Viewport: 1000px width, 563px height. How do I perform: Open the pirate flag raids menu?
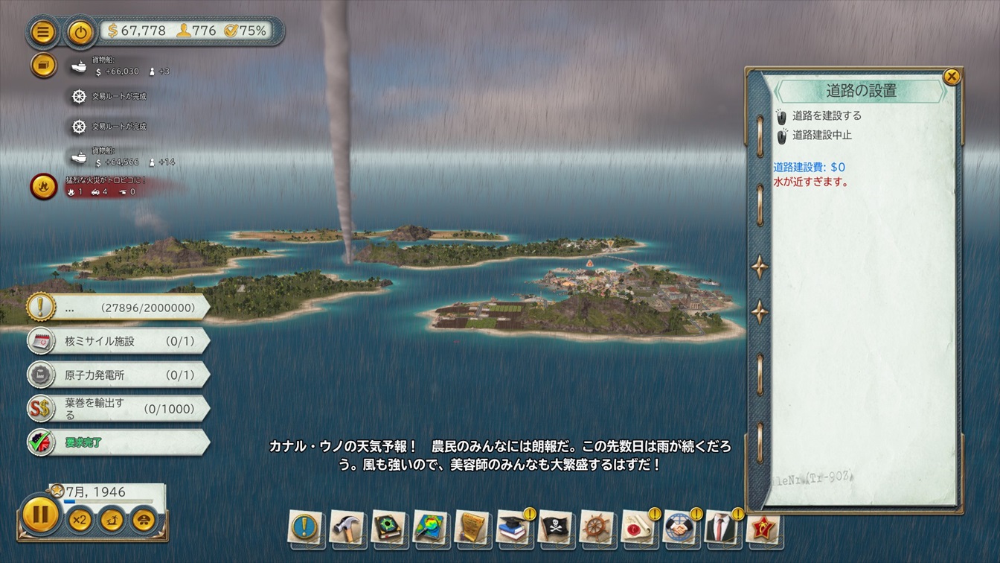coord(555,527)
